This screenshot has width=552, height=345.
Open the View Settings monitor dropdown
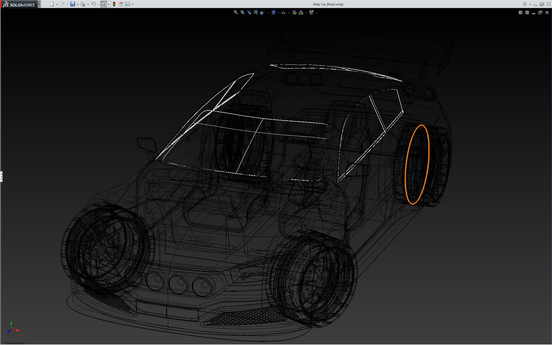coord(311,12)
